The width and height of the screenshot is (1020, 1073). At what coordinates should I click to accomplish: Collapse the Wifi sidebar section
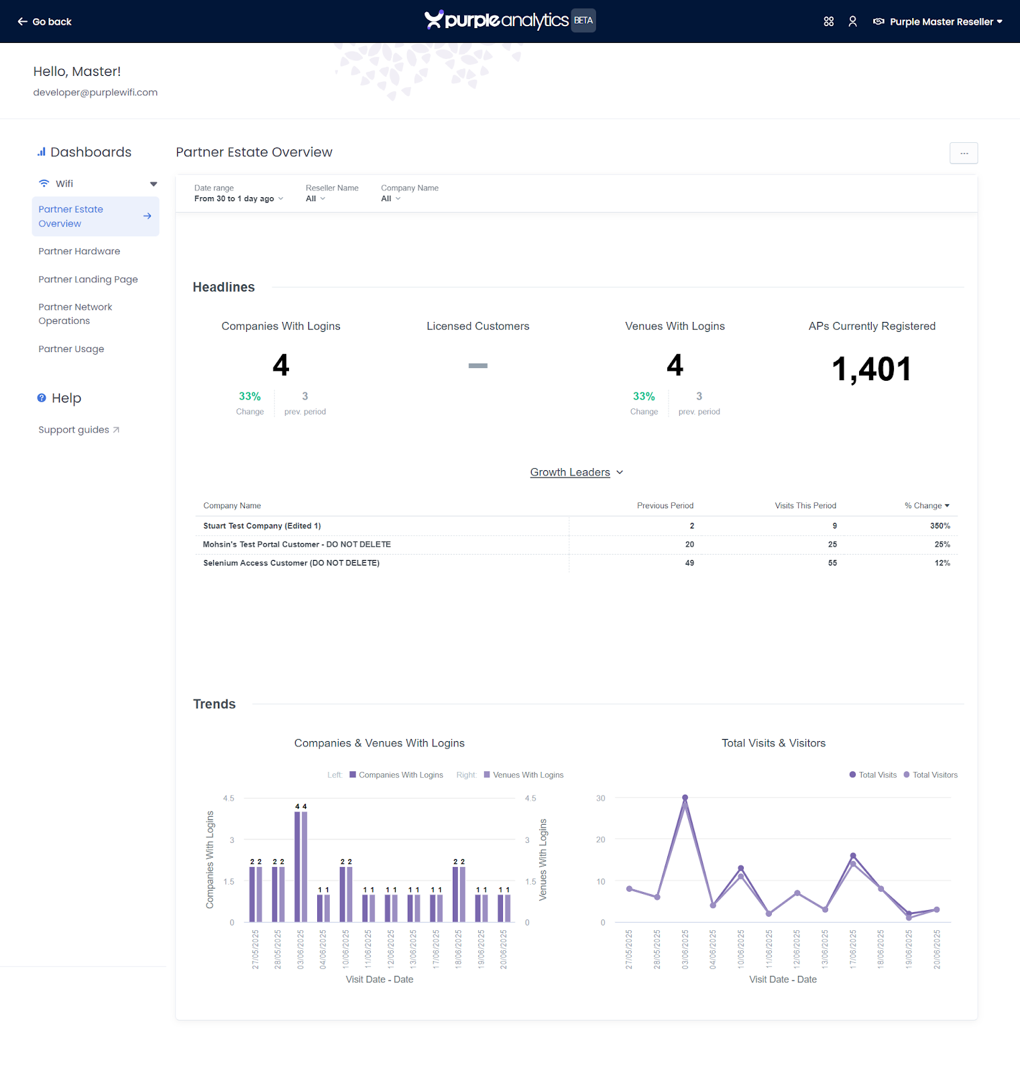(154, 184)
